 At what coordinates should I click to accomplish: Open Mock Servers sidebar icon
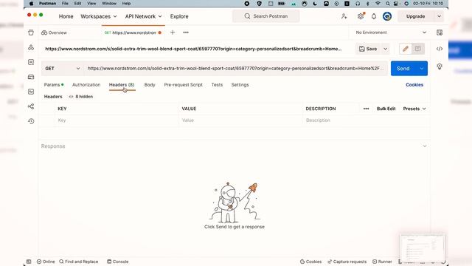pos(31,77)
